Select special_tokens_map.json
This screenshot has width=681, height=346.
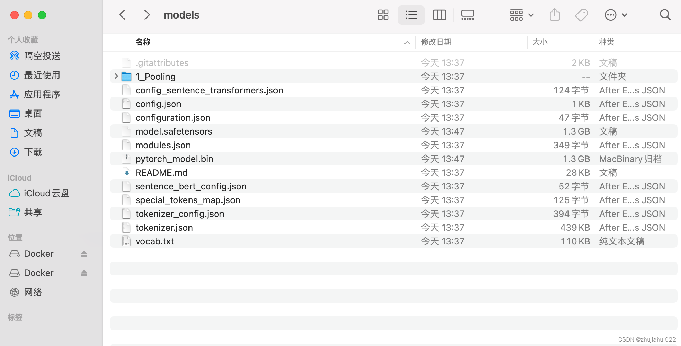click(393, 200)
